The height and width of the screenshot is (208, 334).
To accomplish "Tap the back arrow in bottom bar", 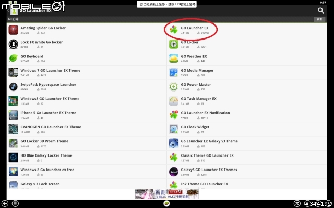I will tap(5, 203).
